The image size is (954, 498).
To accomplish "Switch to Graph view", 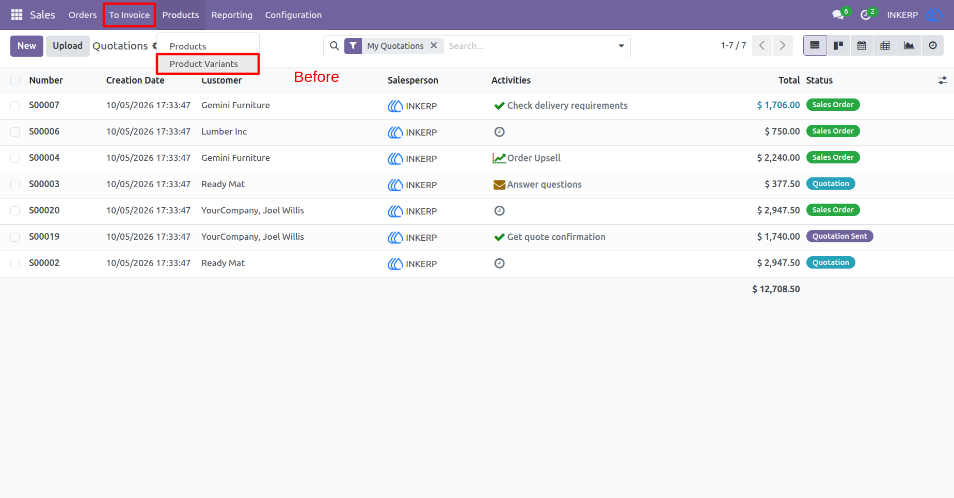I will 909,46.
